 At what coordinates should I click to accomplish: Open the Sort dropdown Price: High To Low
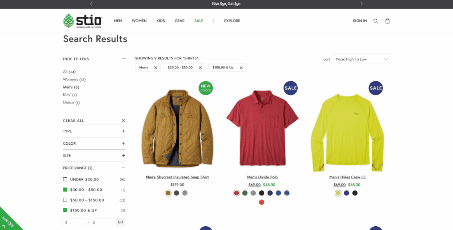point(361,59)
